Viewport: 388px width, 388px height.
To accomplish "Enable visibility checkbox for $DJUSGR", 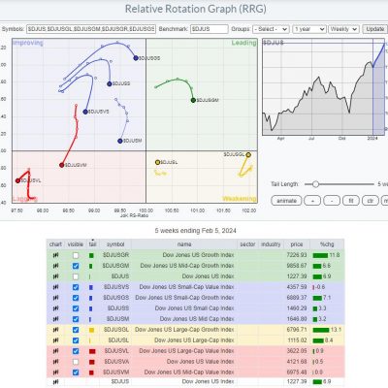I will [x=76, y=255].
